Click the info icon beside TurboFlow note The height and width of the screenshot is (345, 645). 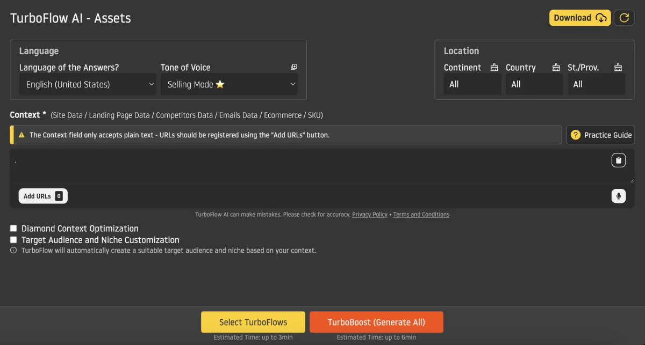tap(13, 251)
